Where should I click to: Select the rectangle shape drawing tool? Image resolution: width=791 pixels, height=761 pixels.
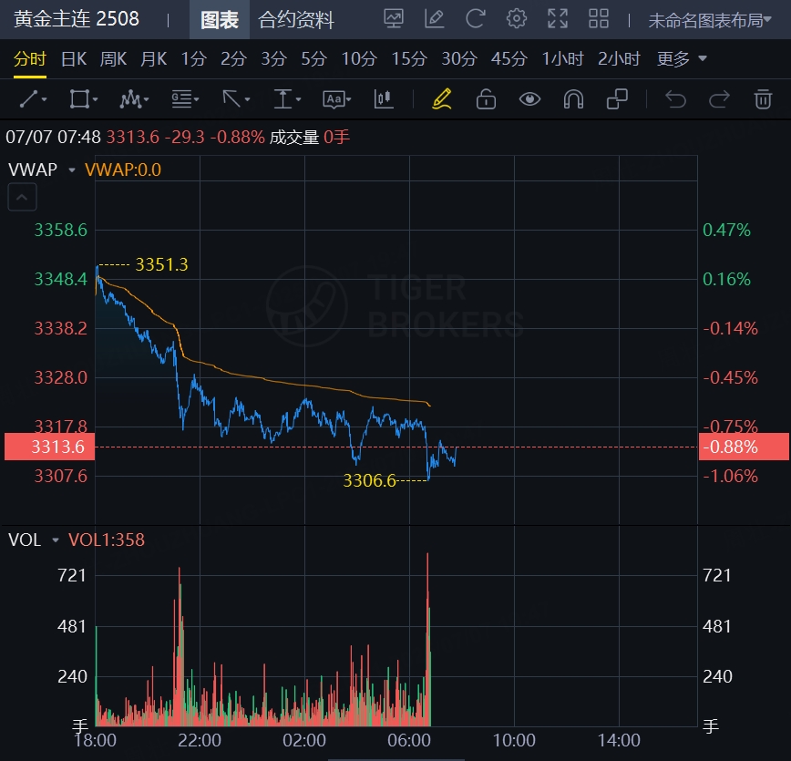click(78, 98)
